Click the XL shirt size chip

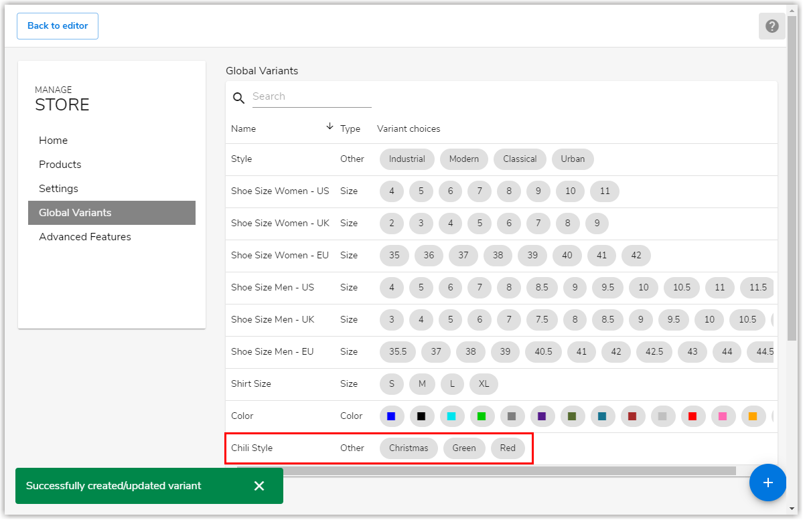(484, 384)
